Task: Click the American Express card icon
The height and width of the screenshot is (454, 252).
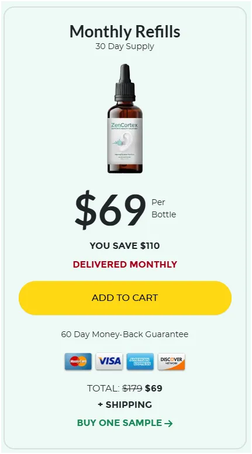Action: point(140,361)
